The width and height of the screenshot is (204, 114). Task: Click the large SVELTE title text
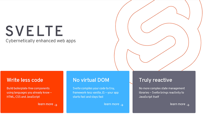(x=34, y=31)
